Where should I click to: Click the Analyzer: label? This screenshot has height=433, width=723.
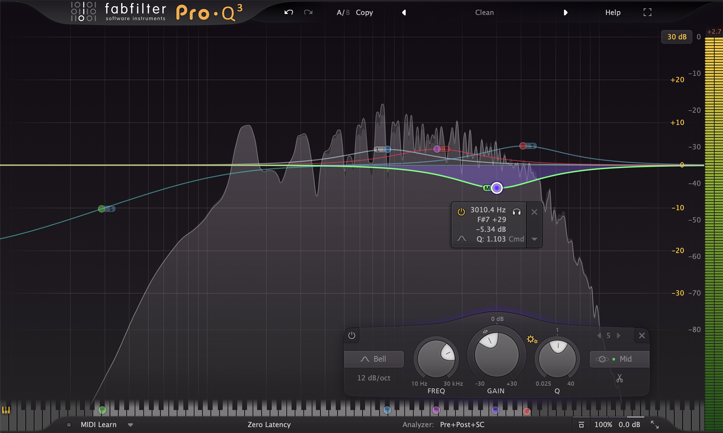coord(418,425)
